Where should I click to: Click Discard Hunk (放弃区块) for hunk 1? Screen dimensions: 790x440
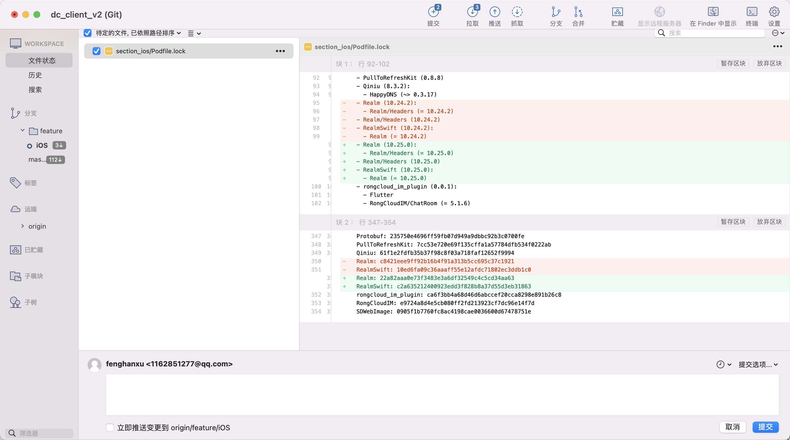769,64
